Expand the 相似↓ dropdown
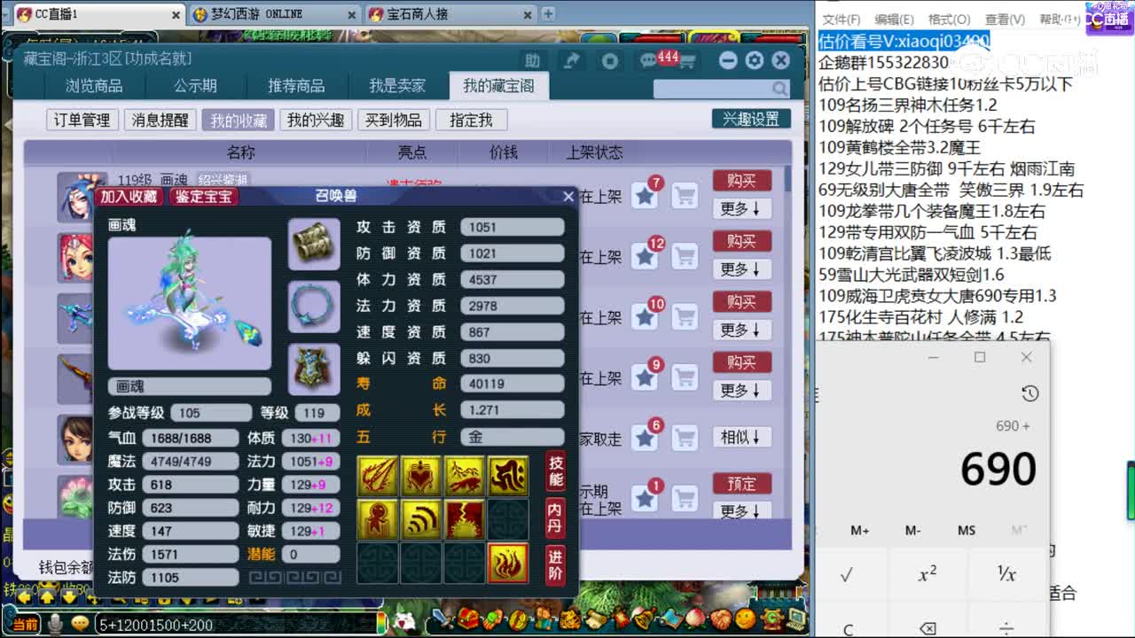This screenshot has width=1135, height=638. coord(741,437)
